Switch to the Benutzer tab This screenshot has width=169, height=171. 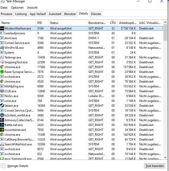point(70,14)
